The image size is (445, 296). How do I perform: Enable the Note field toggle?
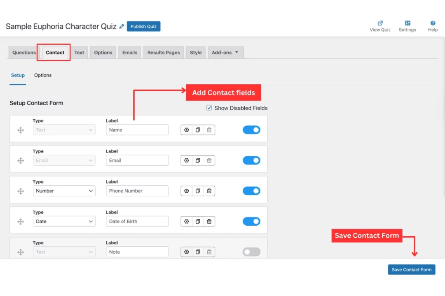(251, 252)
